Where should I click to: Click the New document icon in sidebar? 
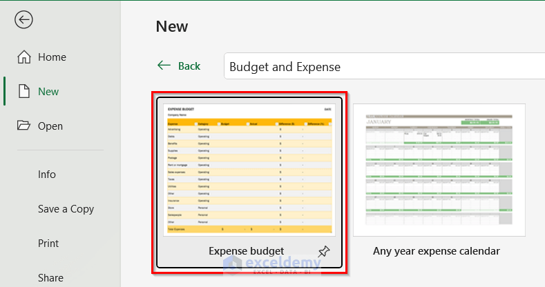click(x=24, y=91)
